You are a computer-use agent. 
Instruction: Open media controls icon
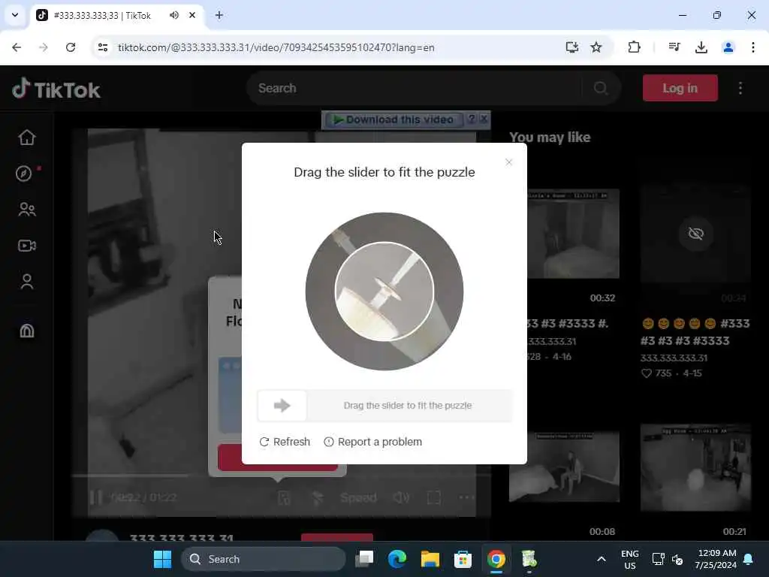click(x=674, y=47)
